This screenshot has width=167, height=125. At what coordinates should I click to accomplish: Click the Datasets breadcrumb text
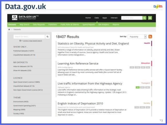point(17,29)
